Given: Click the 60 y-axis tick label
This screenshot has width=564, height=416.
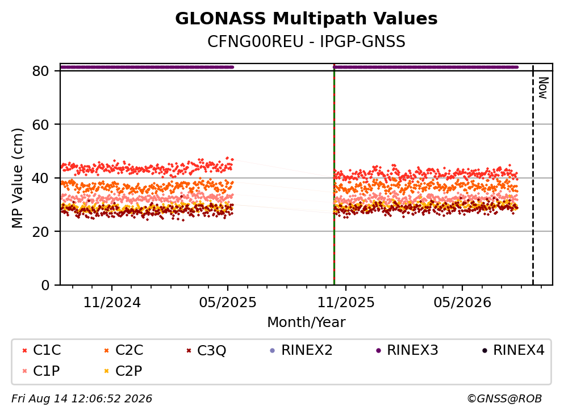Looking at the screenshot, I should 40,125.
